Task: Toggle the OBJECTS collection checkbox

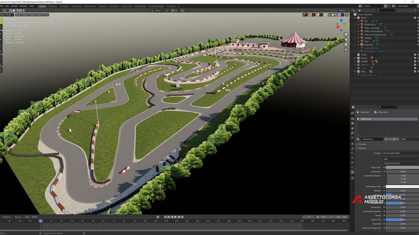Action: coord(415,65)
